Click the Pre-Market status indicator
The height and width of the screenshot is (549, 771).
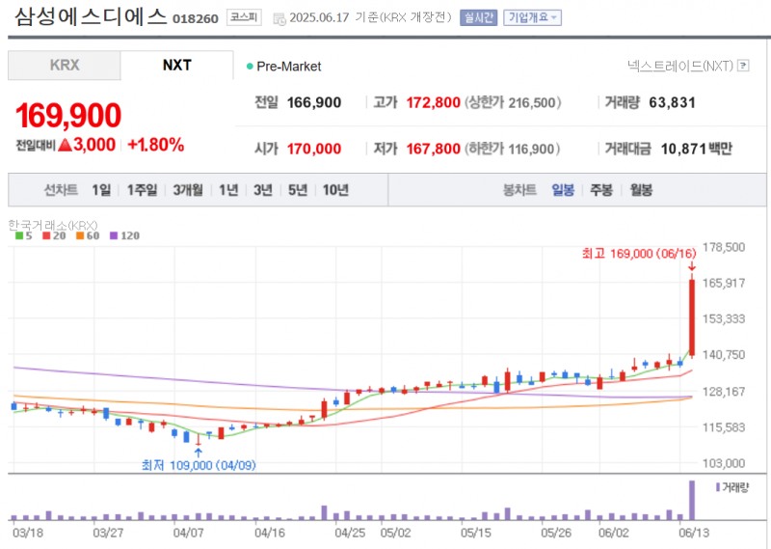tap(283, 66)
